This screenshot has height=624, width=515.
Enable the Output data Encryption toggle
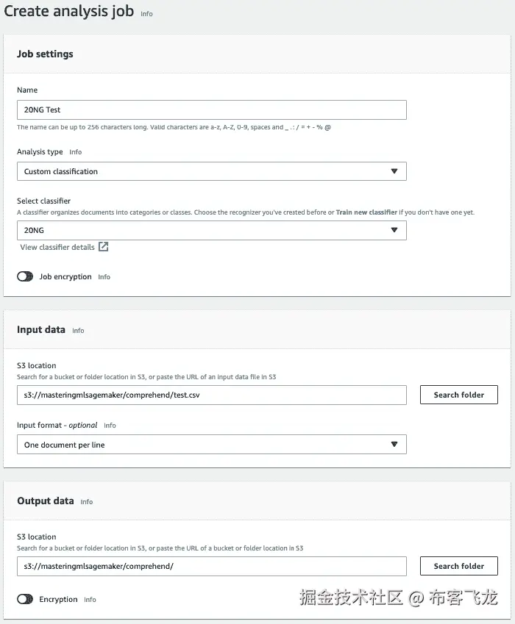pyautogui.click(x=25, y=599)
